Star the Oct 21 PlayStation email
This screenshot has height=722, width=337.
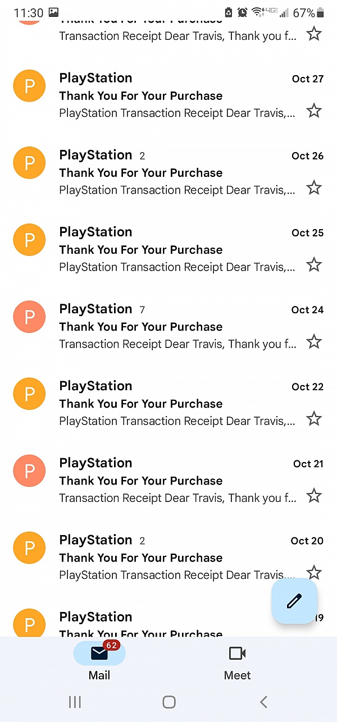(314, 495)
